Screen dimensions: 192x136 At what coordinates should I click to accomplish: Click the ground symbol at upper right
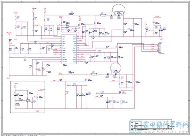pos(162,39)
